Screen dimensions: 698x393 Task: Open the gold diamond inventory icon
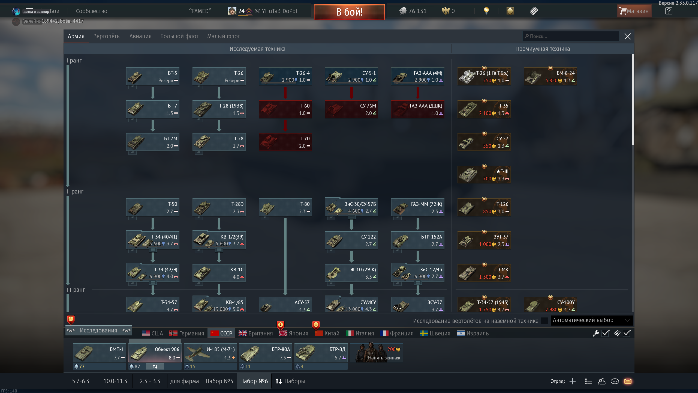click(x=510, y=11)
